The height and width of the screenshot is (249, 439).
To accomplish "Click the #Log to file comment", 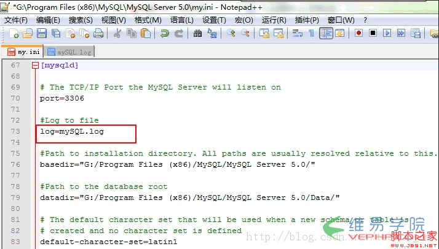I will click(x=69, y=120).
